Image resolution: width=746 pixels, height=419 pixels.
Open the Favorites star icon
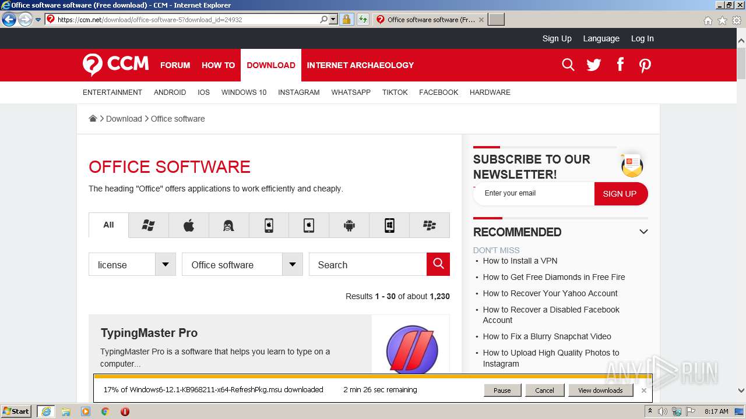(722, 20)
